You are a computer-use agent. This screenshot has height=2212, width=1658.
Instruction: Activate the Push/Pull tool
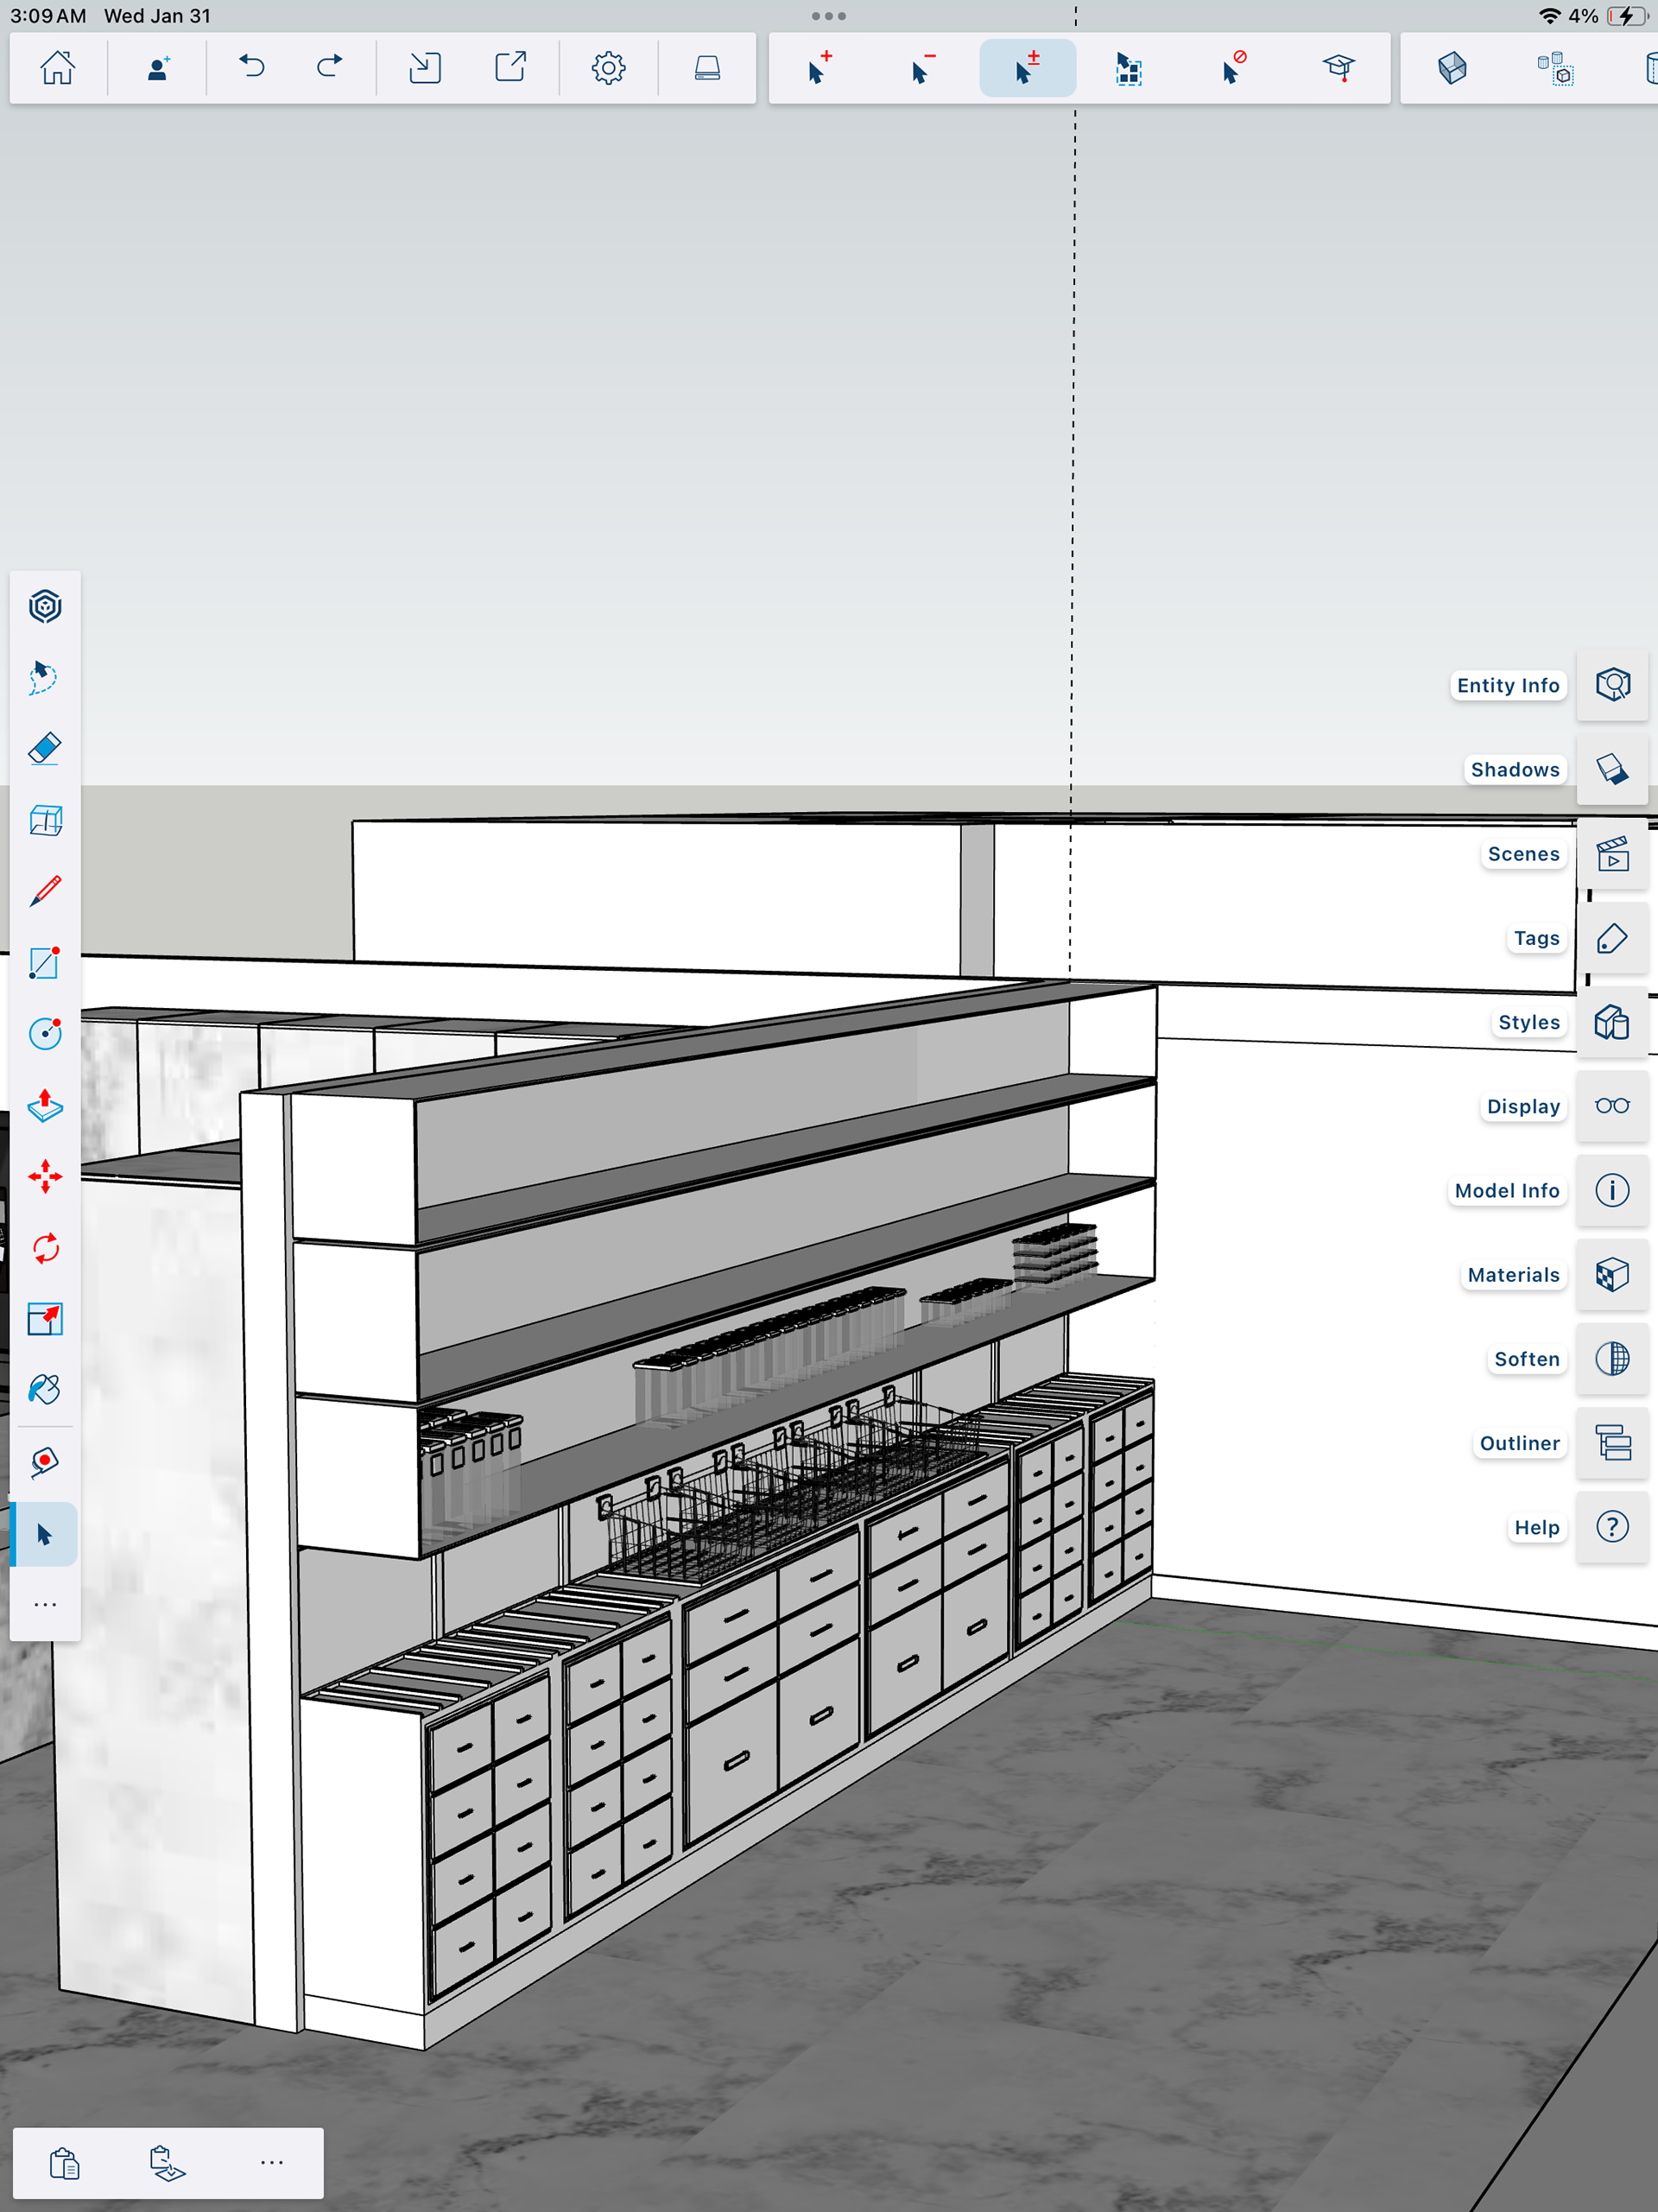pos(45,1105)
